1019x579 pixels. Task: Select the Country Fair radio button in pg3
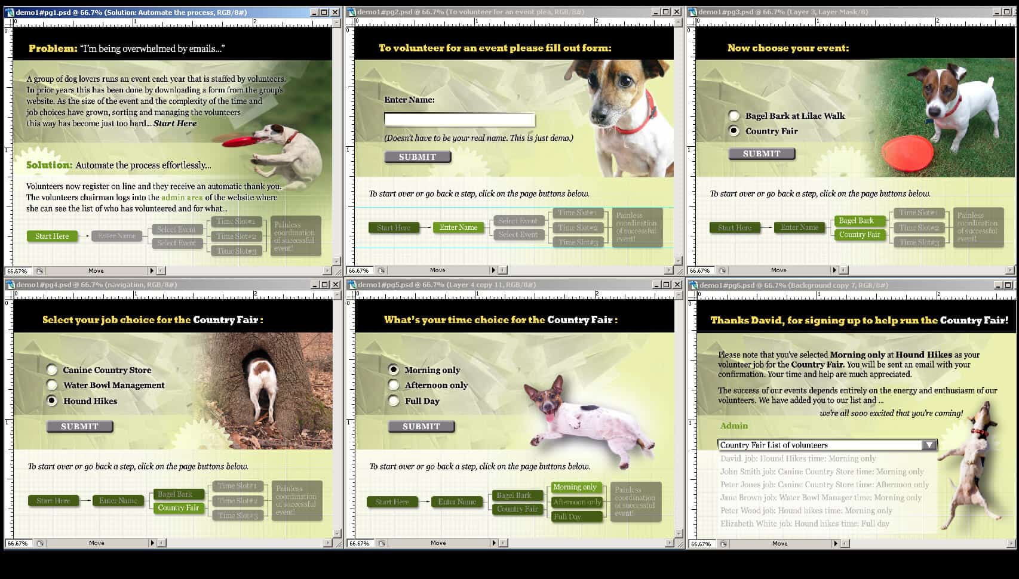734,131
